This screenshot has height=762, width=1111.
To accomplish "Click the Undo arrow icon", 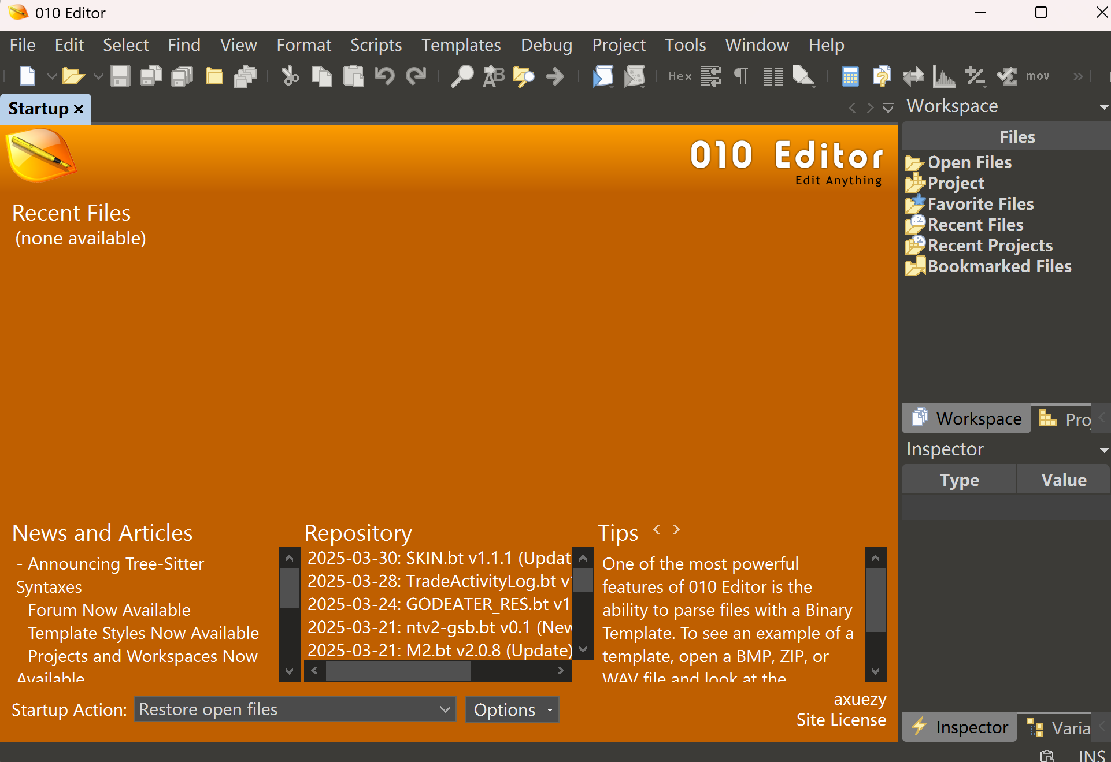I will [x=384, y=76].
